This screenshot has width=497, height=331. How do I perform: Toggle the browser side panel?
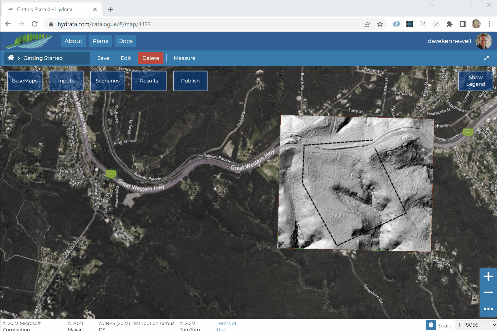(x=462, y=24)
